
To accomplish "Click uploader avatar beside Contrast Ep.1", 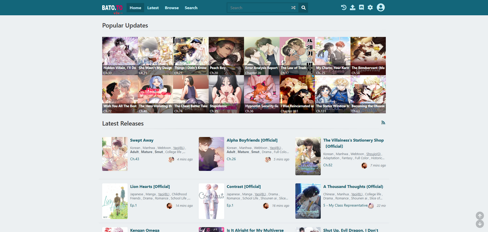I will 266,206.
